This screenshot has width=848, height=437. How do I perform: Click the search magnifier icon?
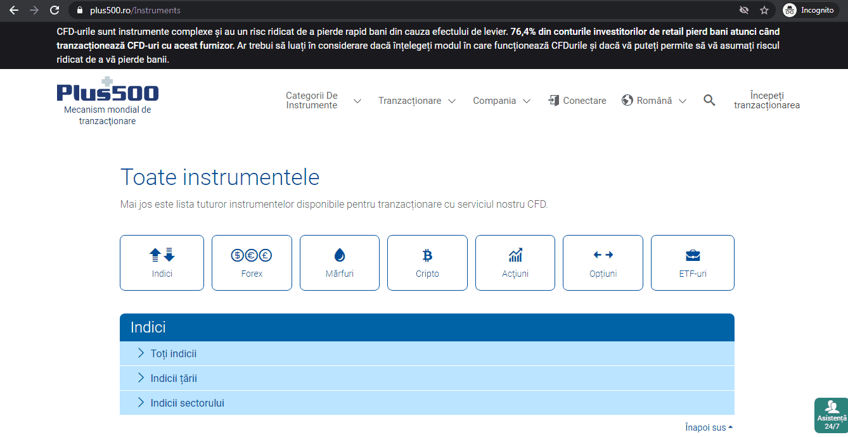709,100
